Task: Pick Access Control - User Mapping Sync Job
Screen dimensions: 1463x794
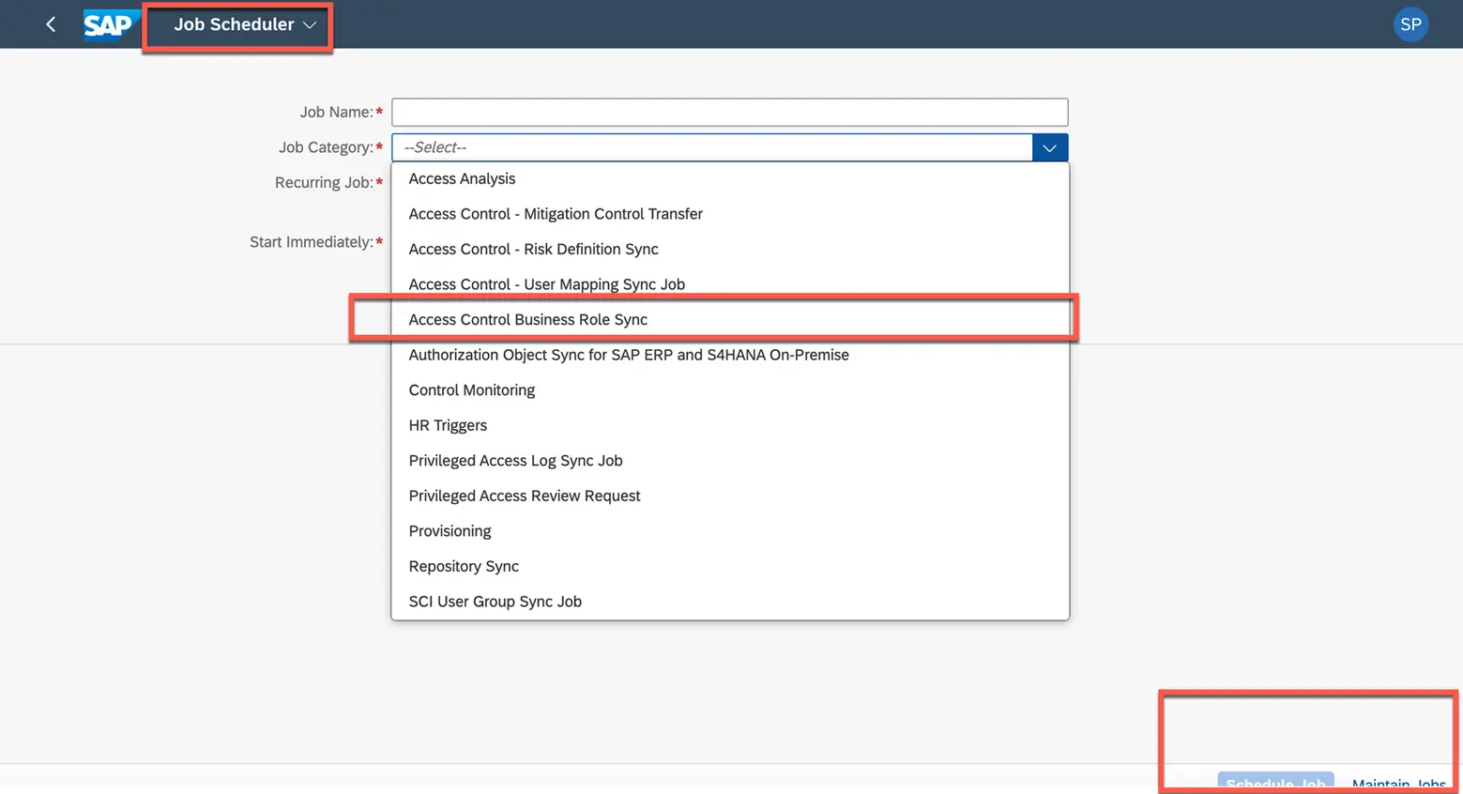Action: point(546,284)
